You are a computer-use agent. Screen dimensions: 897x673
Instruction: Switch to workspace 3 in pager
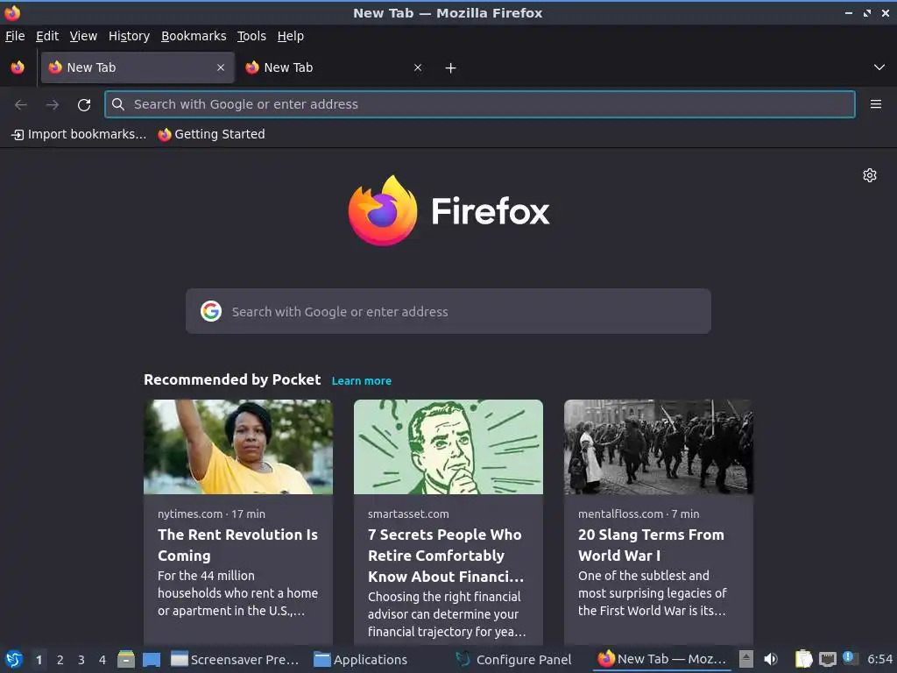(81, 660)
